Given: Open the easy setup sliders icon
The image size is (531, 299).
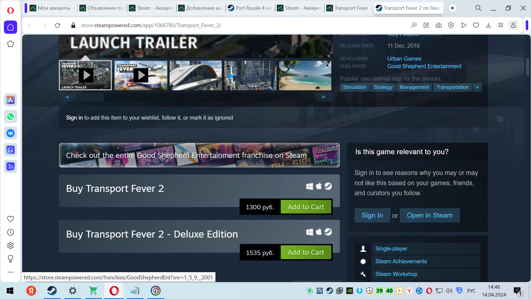Looking at the screenshot, I should (501, 25).
